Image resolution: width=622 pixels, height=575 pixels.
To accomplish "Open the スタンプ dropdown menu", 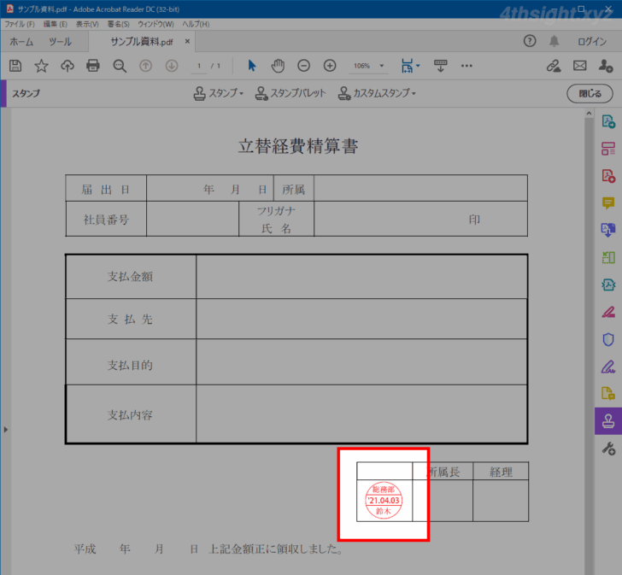I will [x=218, y=94].
